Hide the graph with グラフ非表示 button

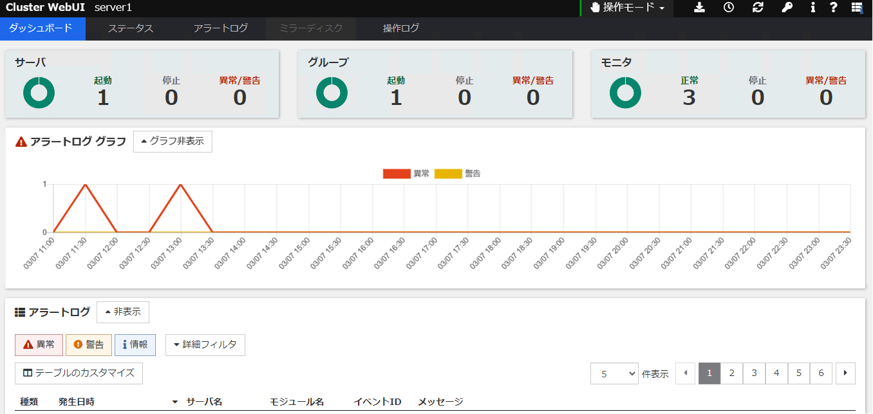tap(172, 142)
